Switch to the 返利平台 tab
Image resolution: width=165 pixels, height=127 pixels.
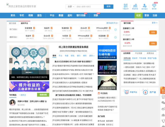coord(24,23)
